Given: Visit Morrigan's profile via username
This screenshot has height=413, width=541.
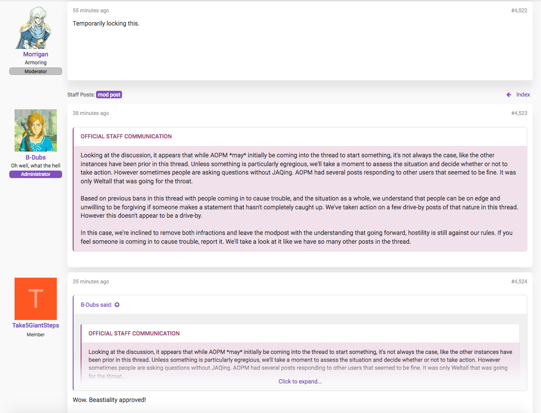Looking at the screenshot, I should (36, 54).
